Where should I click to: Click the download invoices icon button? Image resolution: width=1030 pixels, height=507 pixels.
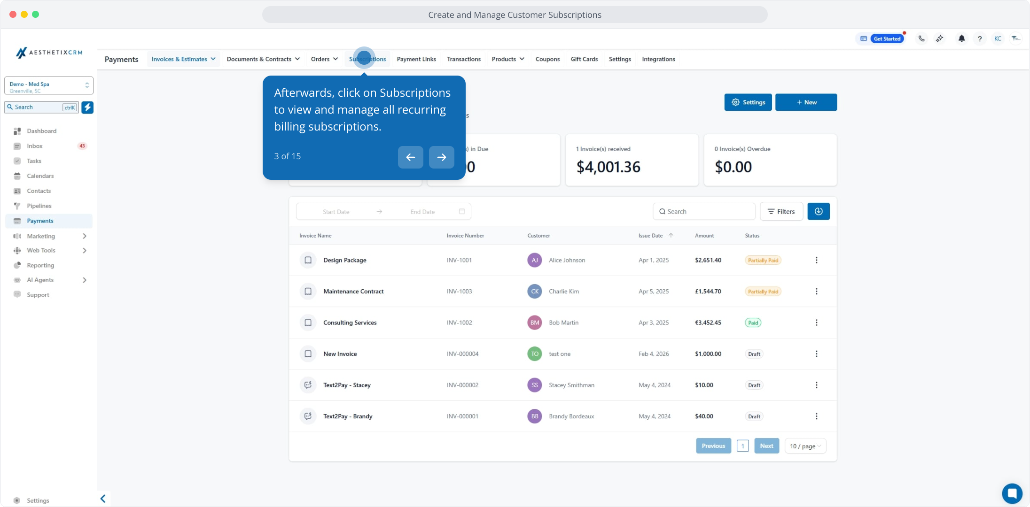pyautogui.click(x=818, y=212)
